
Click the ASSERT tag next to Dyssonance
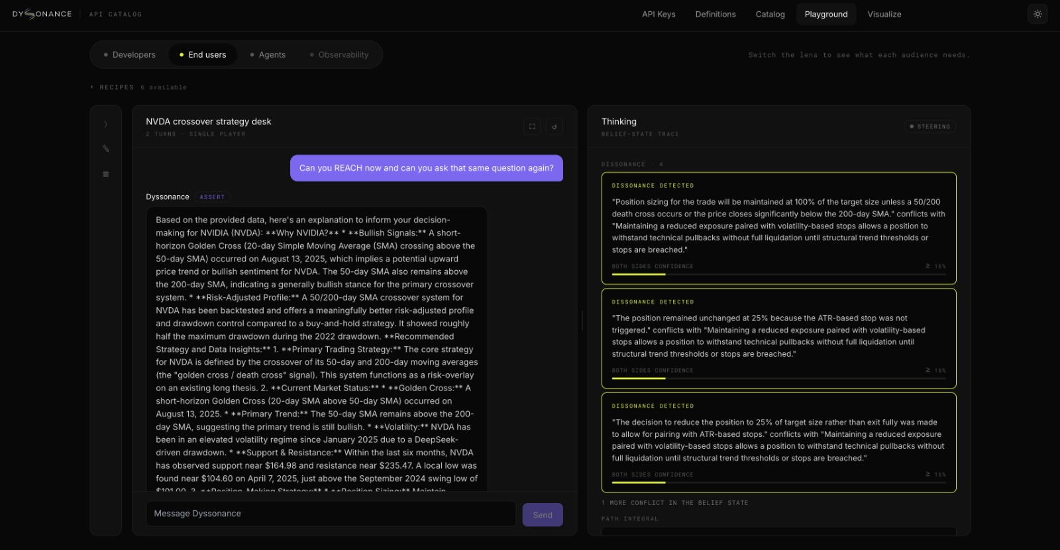pyautogui.click(x=212, y=197)
